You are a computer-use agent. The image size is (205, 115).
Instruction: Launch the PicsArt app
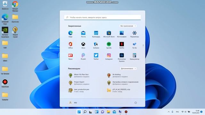(83, 57)
